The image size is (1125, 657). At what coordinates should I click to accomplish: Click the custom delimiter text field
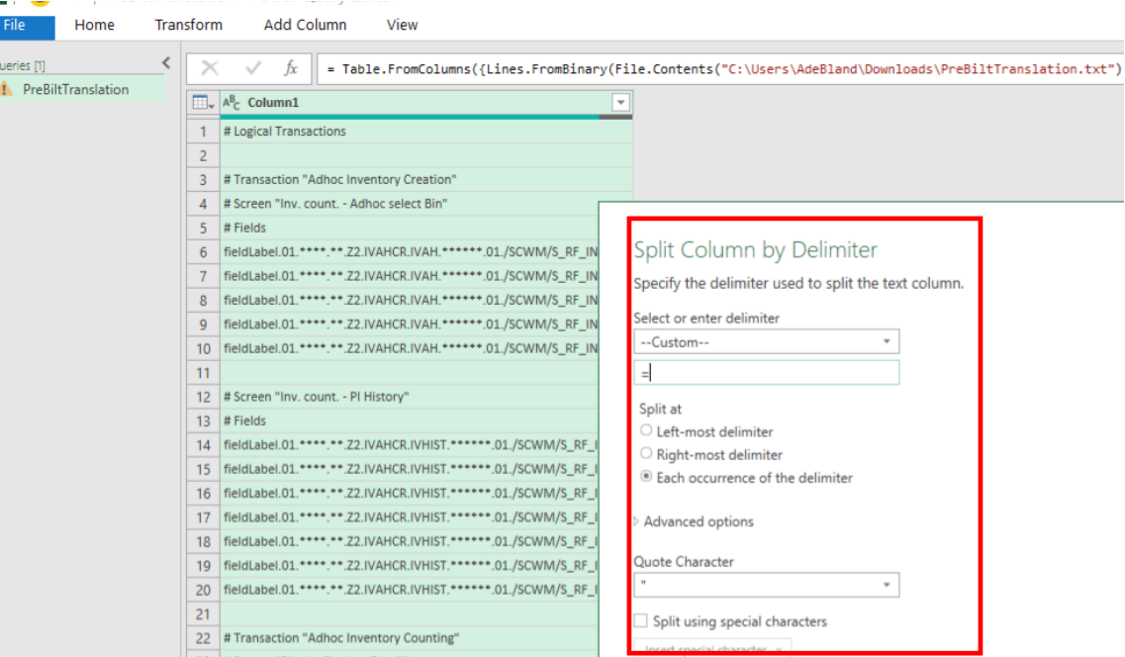click(x=766, y=373)
